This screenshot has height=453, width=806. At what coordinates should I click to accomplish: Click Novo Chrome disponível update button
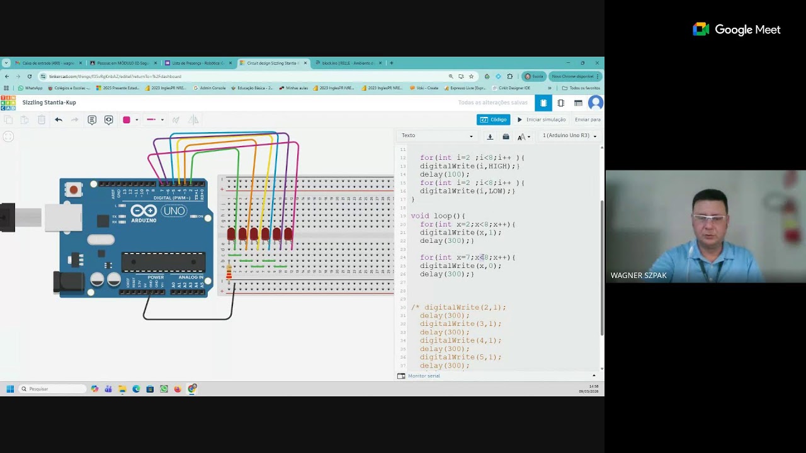pos(574,76)
